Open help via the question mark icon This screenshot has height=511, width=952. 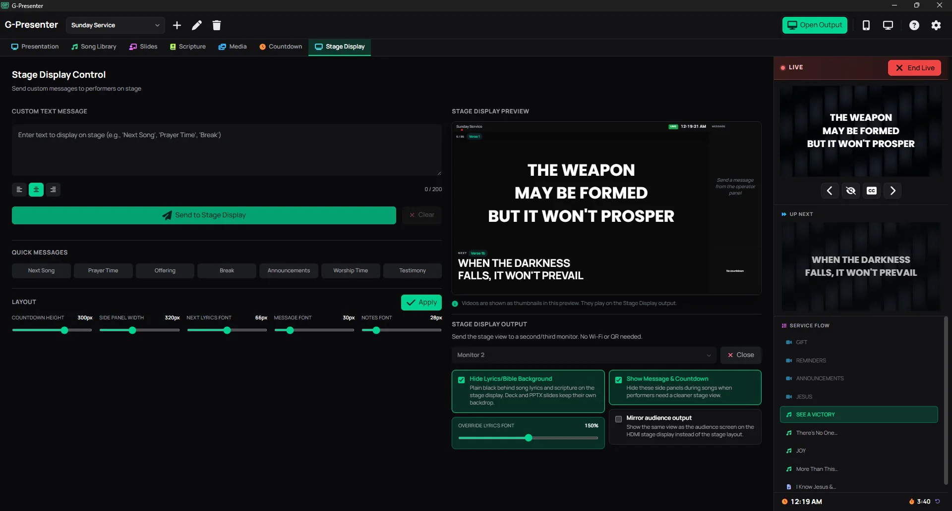[914, 25]
